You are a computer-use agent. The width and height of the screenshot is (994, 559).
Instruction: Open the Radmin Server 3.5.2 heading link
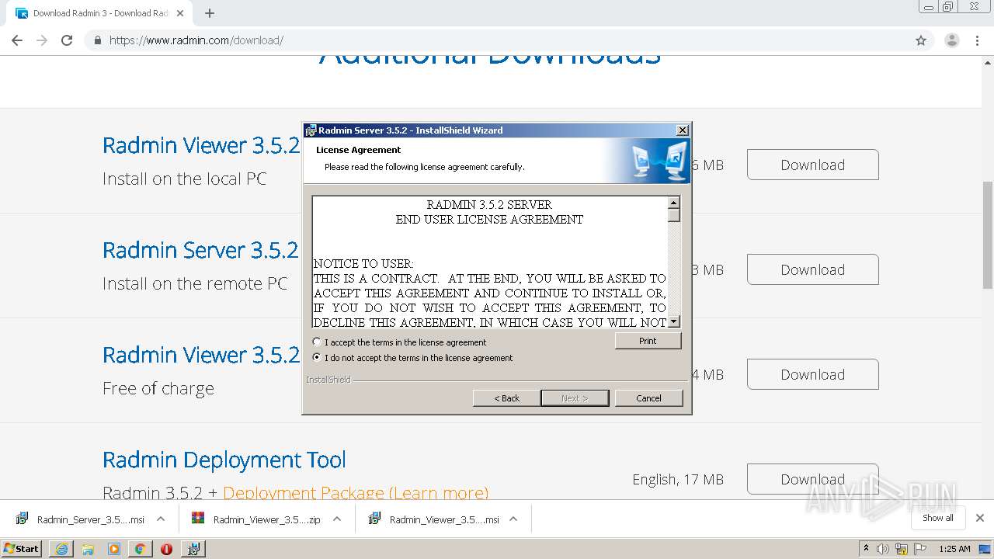(200, 250)
